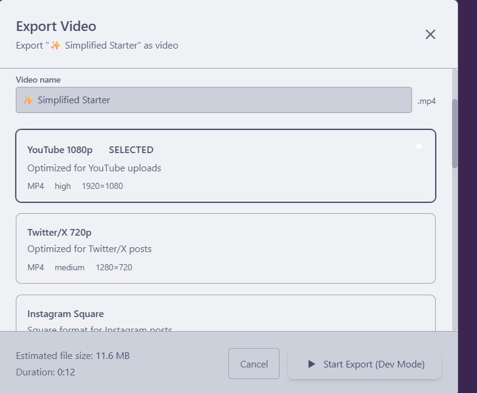The width and height of the screenshot is (477, 393).
Task: Click the Optimized for YouTube uploads description
Action: 94,168
